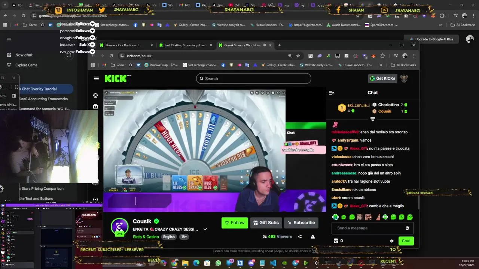Subscribe to the Cousik channel
479x269 pixels.
[x=301, y=223]
